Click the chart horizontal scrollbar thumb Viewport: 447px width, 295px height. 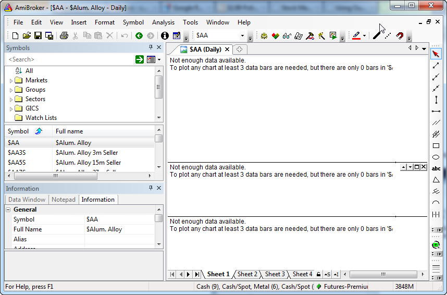click(x=383, y=275)
